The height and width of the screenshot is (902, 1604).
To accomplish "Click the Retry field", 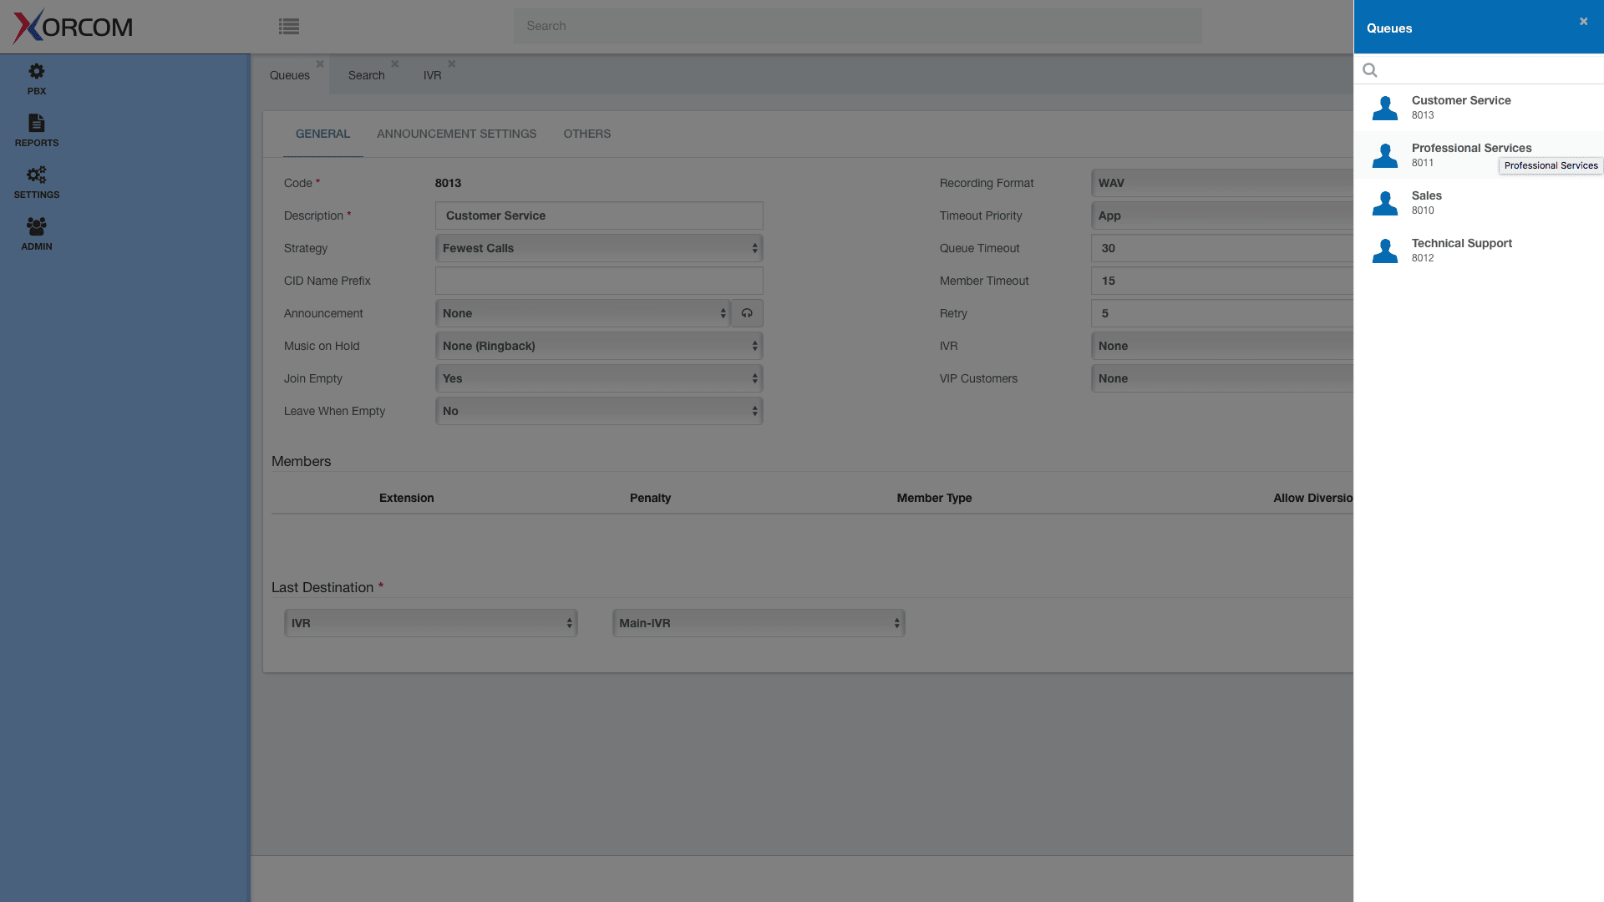I will point(1222,313).
